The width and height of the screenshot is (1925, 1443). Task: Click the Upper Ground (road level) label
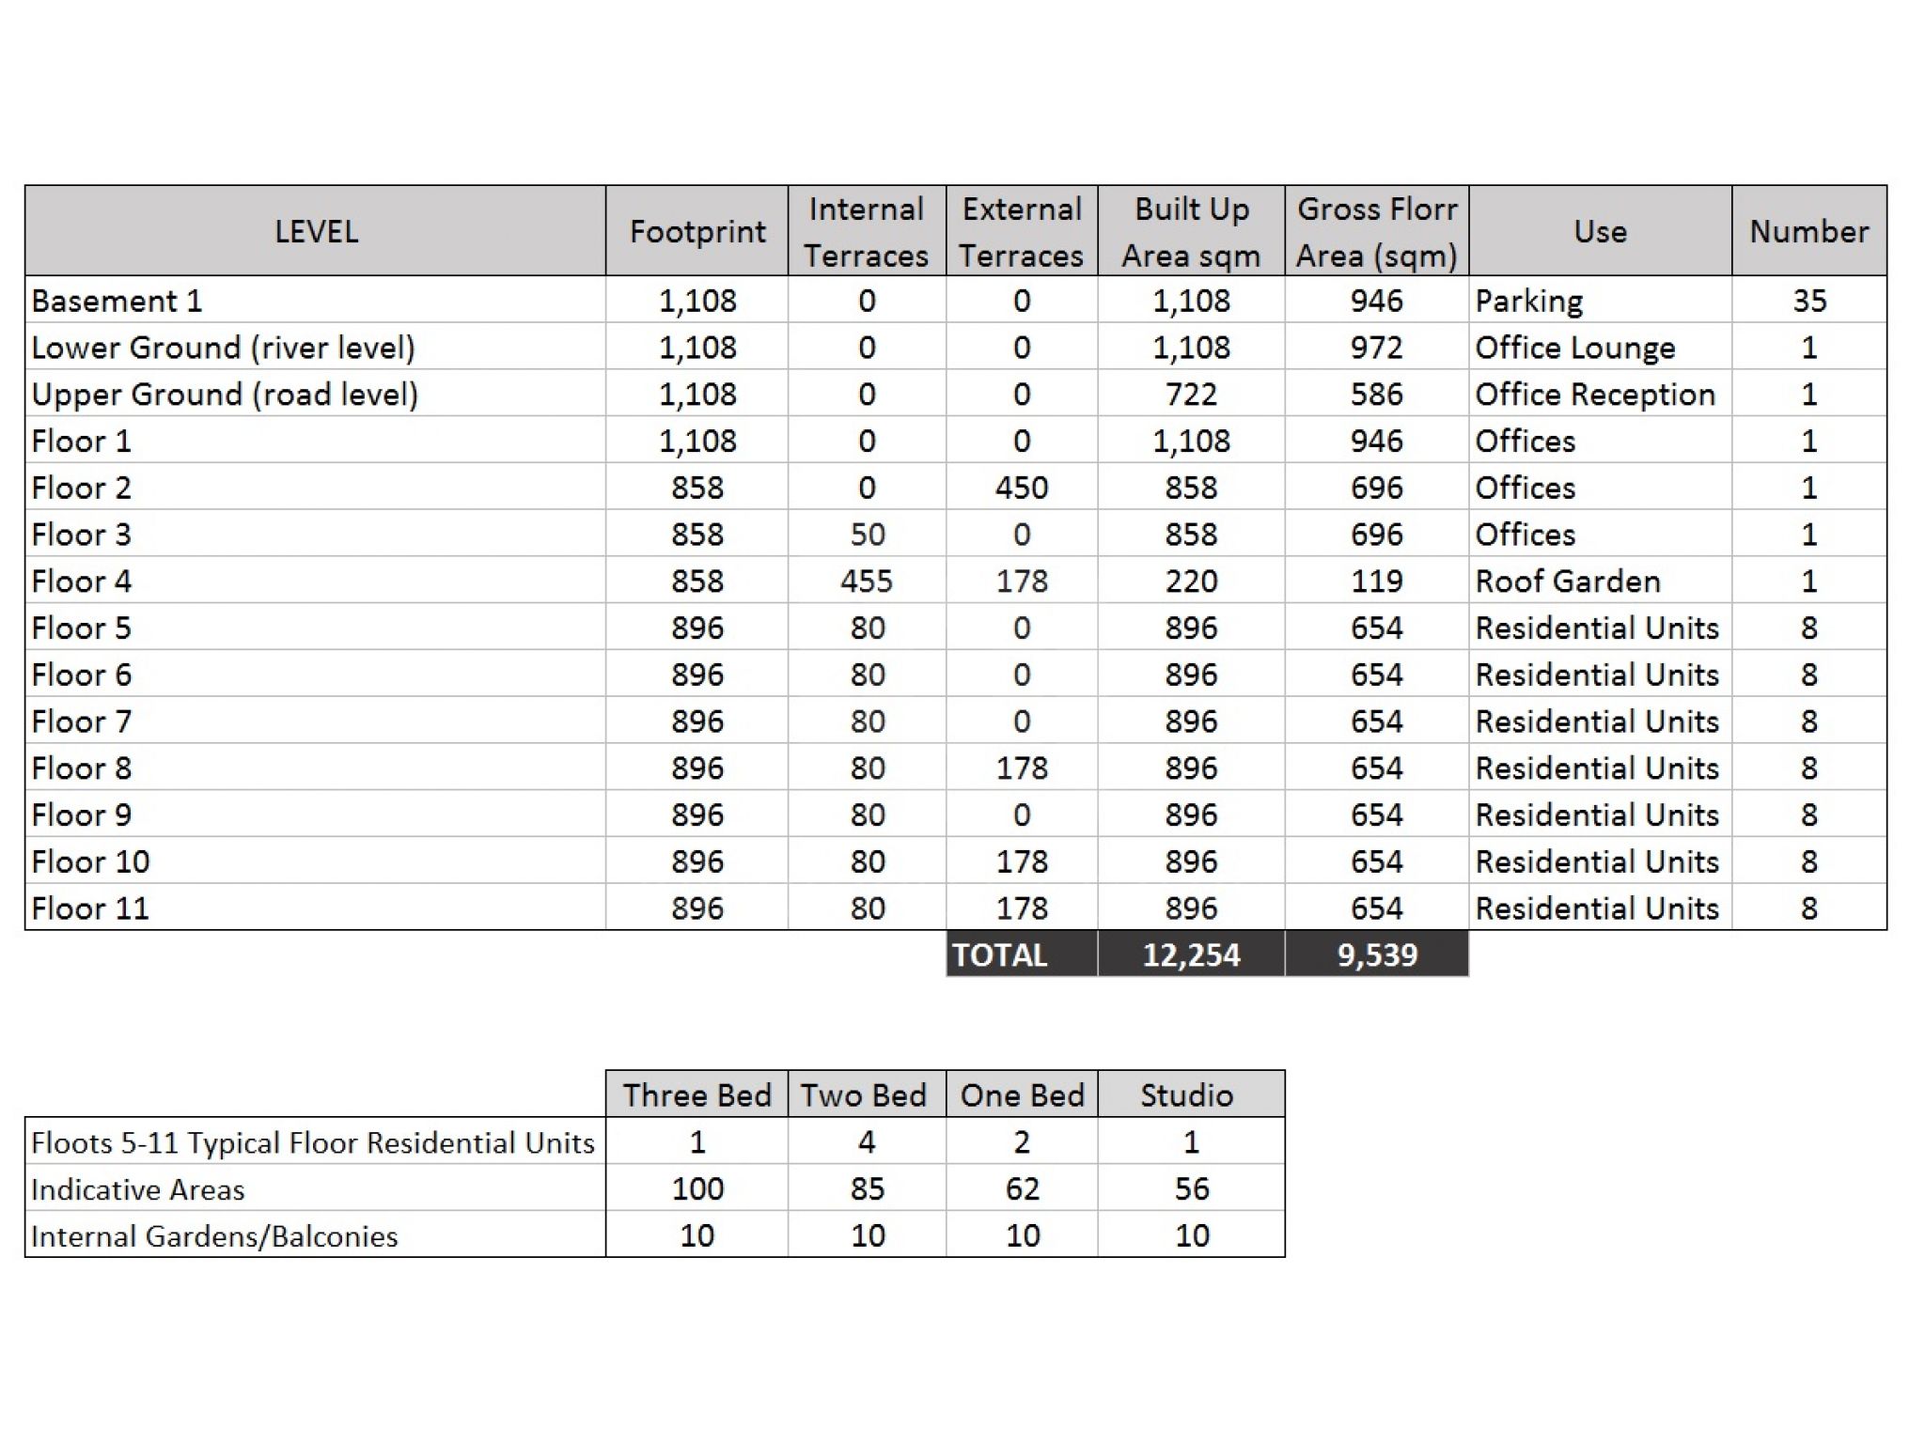pos(225,395)
